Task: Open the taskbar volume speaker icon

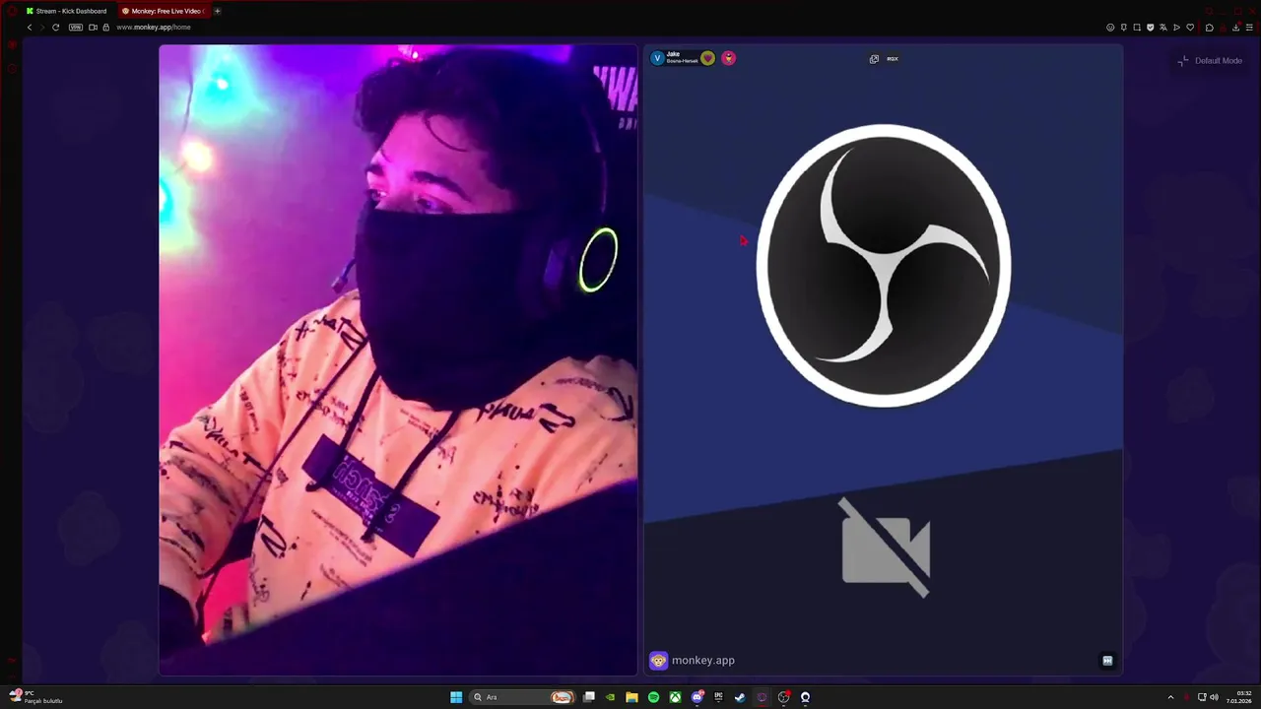Action: click(x=1214, y=697)
